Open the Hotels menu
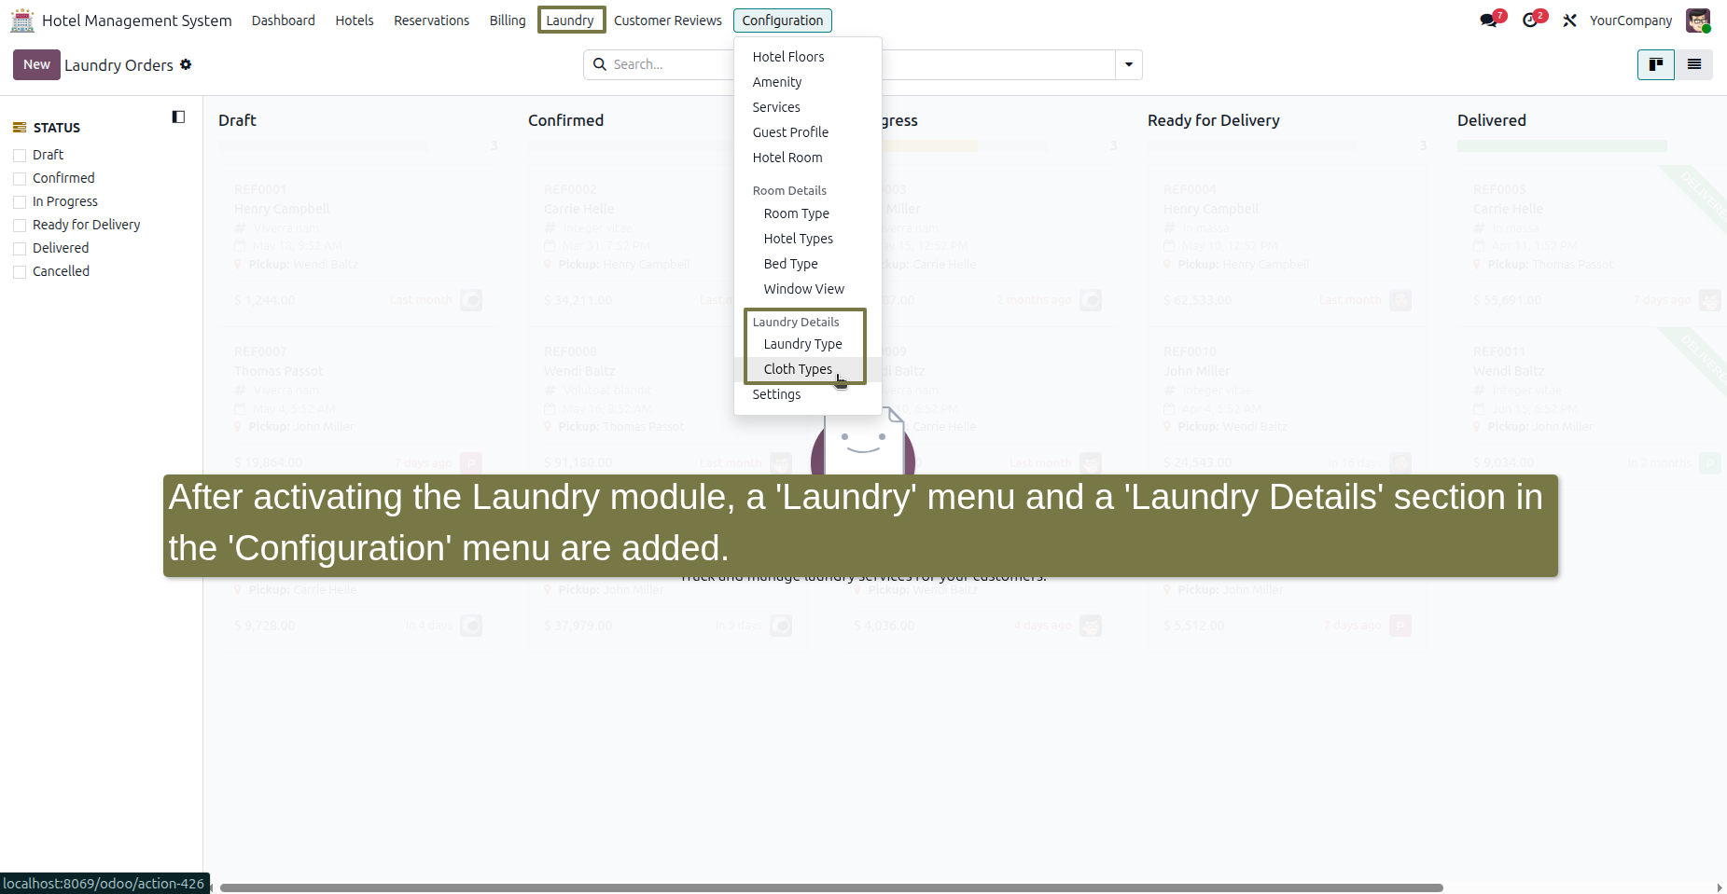The height and width of the screenshot is (894, 1727). point(355,21)
